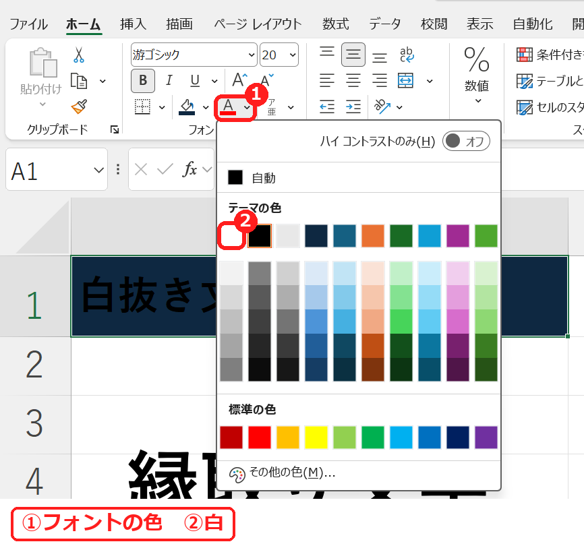Screen dimensions: 584x546
Task: Click the phonetic guide (ア亜) icon
Action: point(272,107)
